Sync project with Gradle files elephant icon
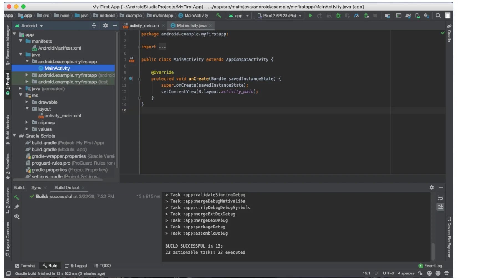This screenshot has height=280, width=498. point(408,16)
